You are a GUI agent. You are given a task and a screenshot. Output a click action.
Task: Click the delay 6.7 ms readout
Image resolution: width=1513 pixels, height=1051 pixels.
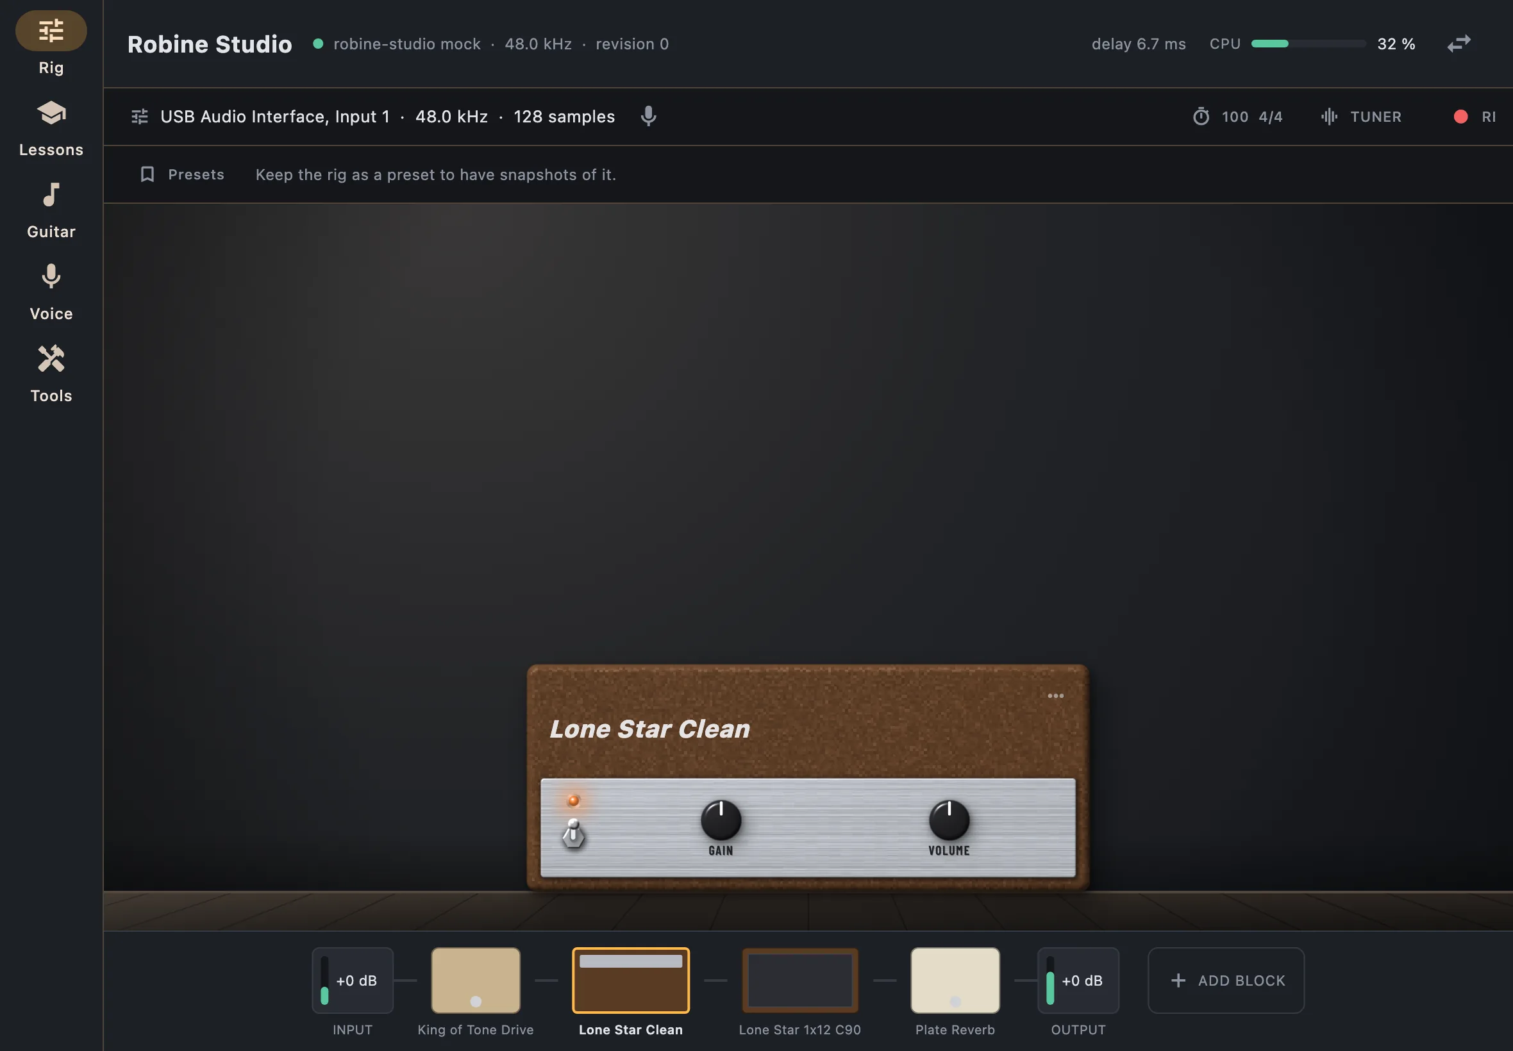coord(1138,44)
